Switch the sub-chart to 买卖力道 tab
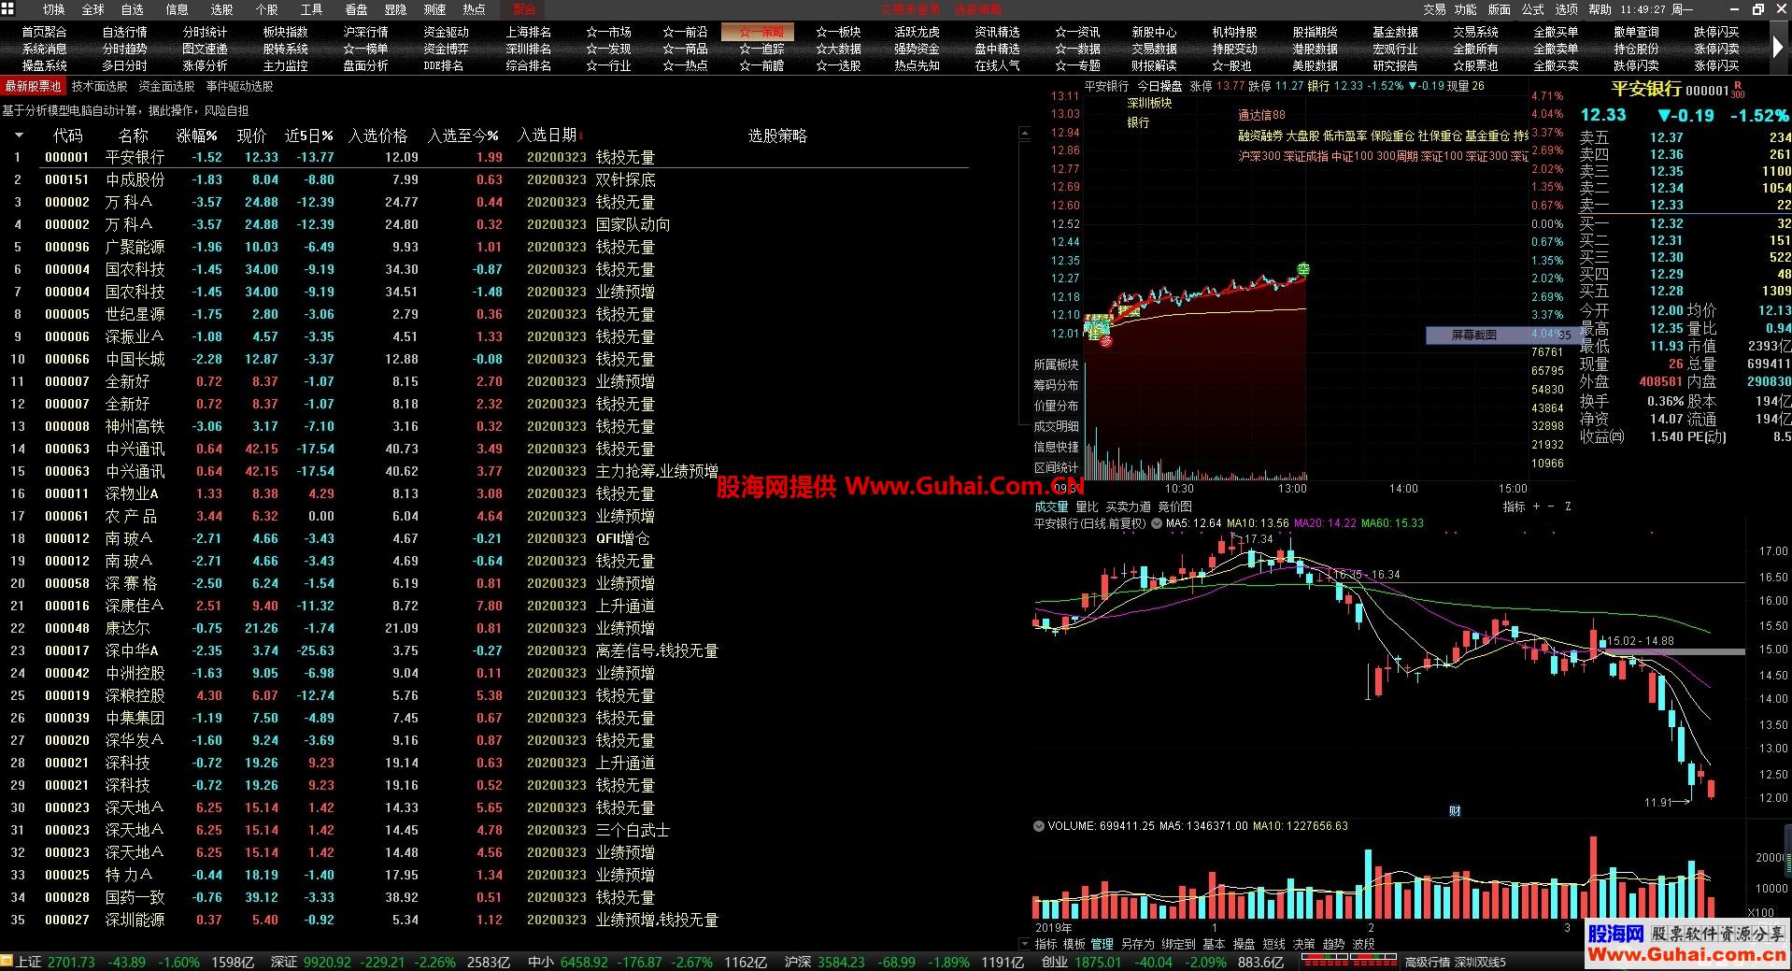The width and height of the screenshot is (1792, 971). coord(1128,507)
